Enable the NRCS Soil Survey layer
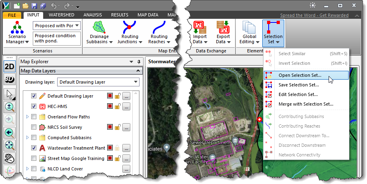Image resolution: width=367 pixels, height=184 pixels. 34,127
